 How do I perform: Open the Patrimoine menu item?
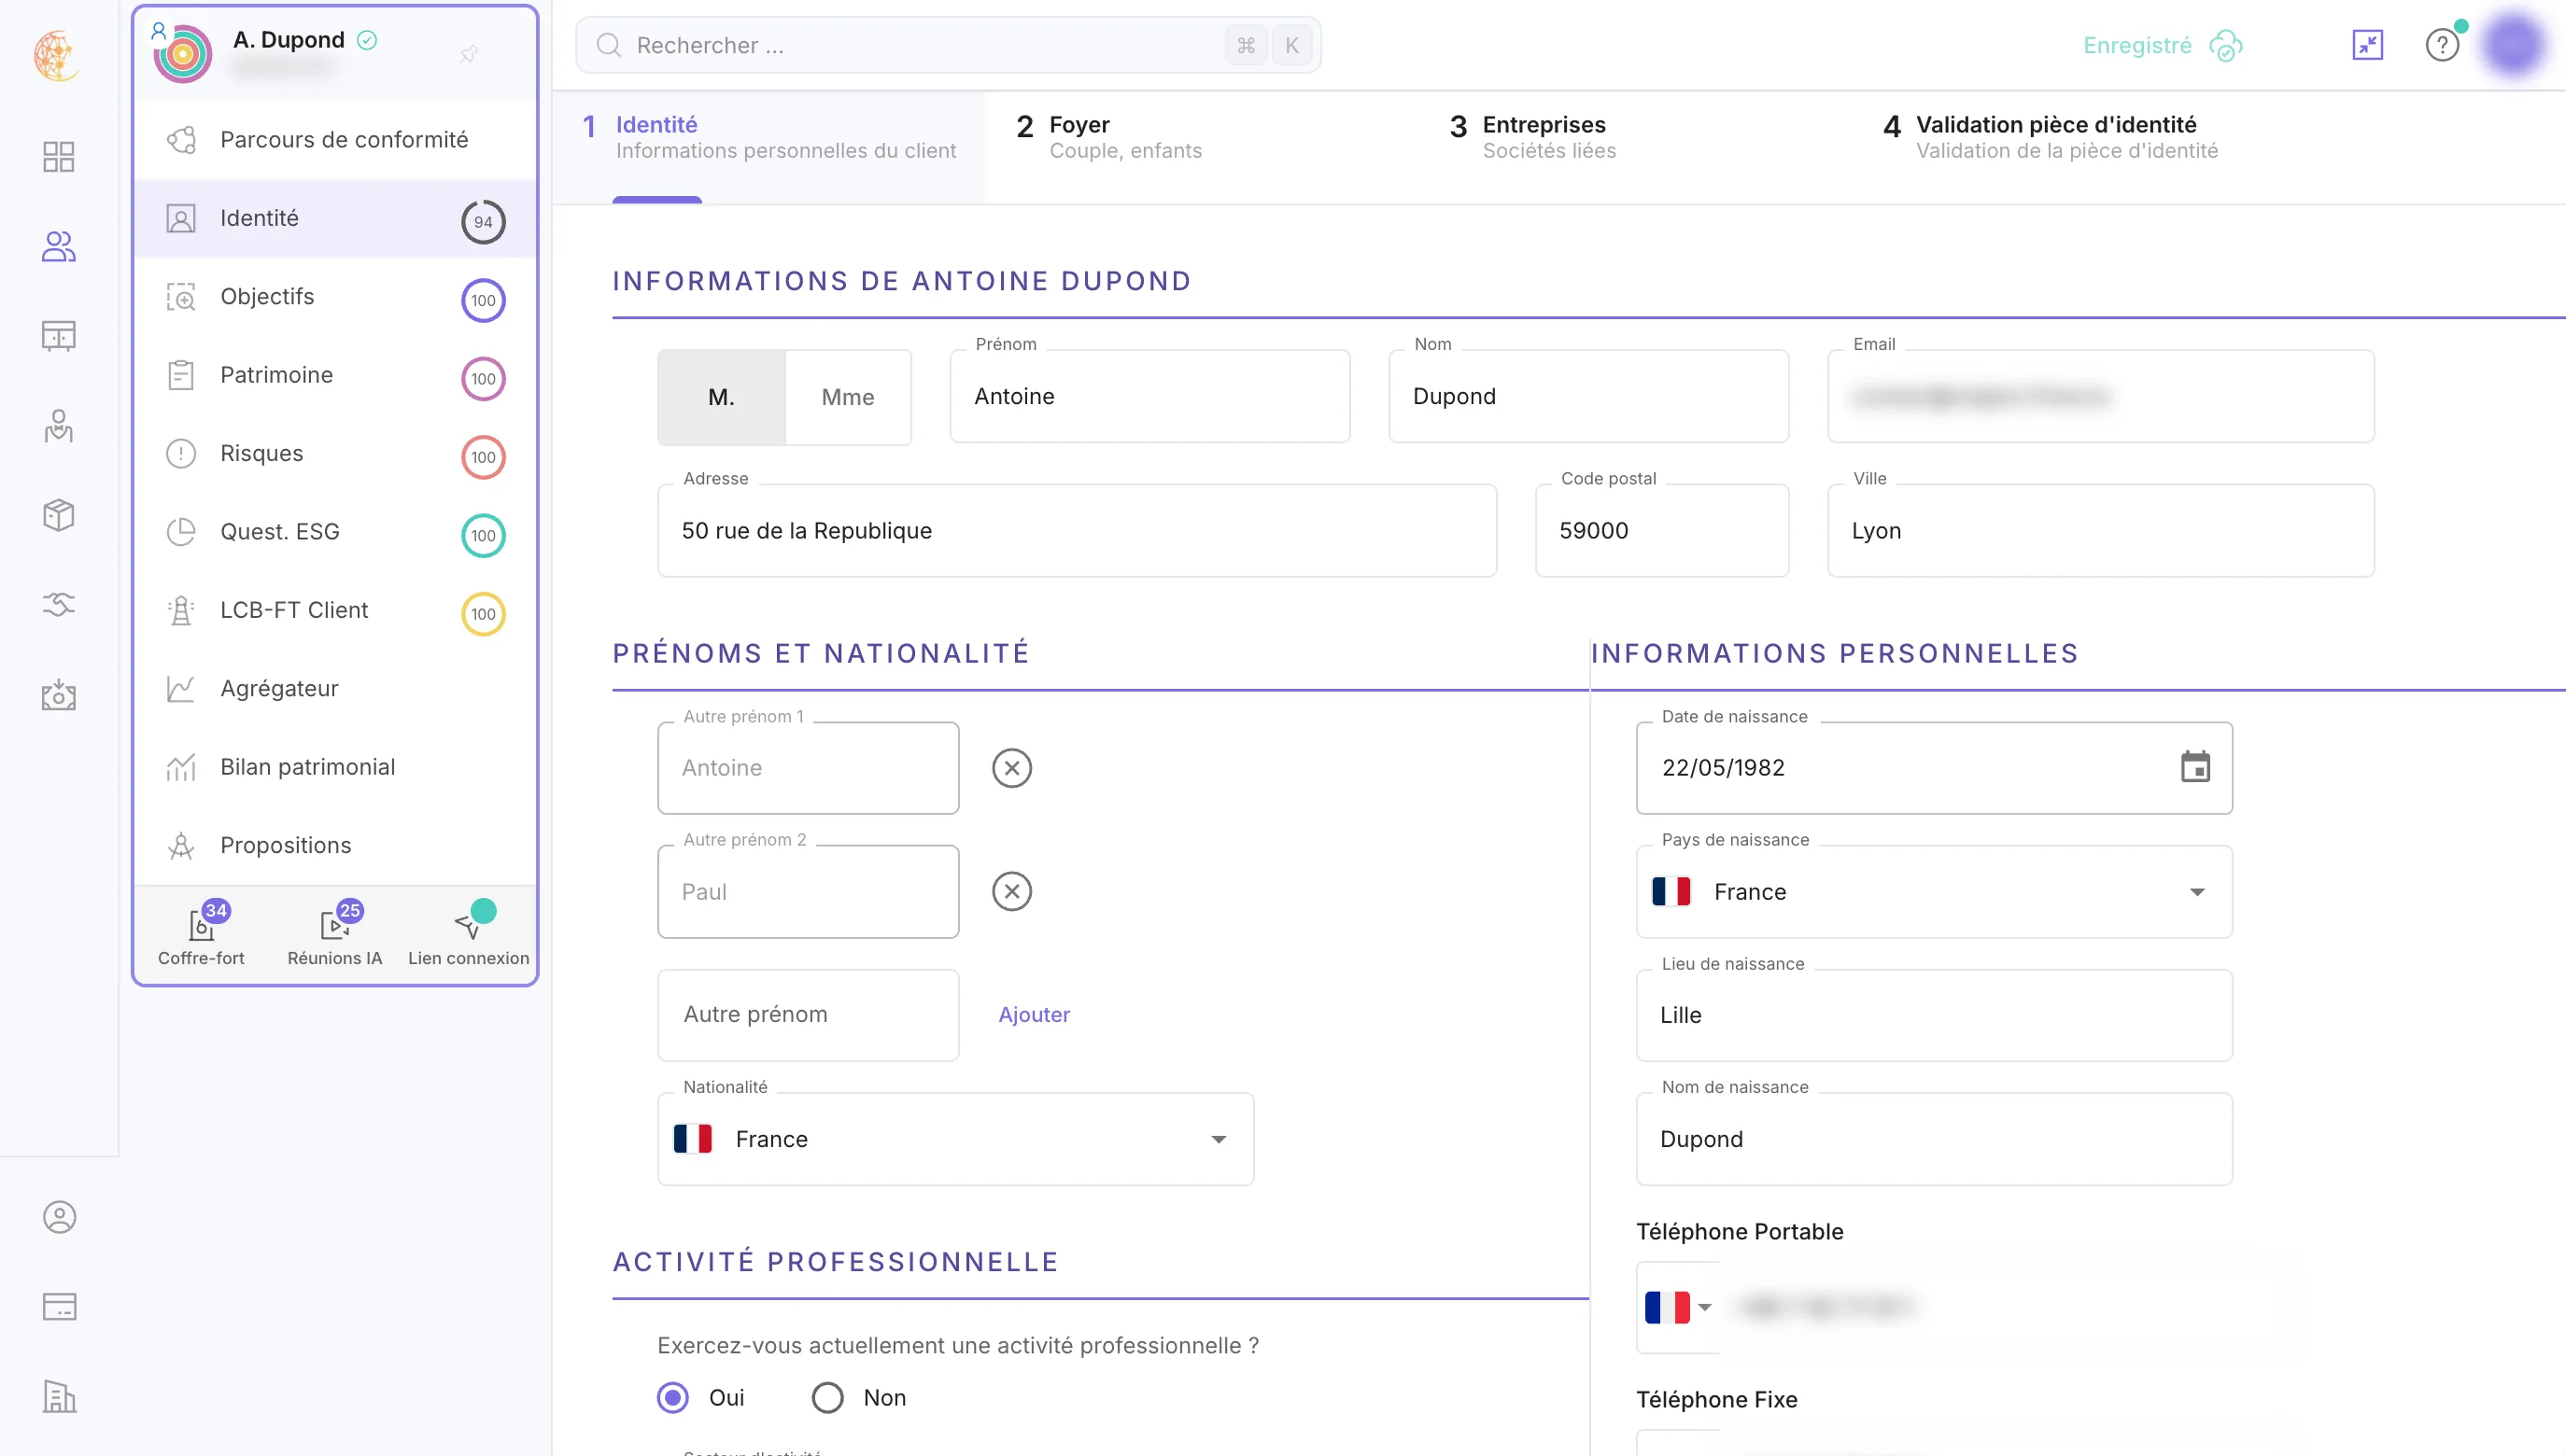(335, 375)
